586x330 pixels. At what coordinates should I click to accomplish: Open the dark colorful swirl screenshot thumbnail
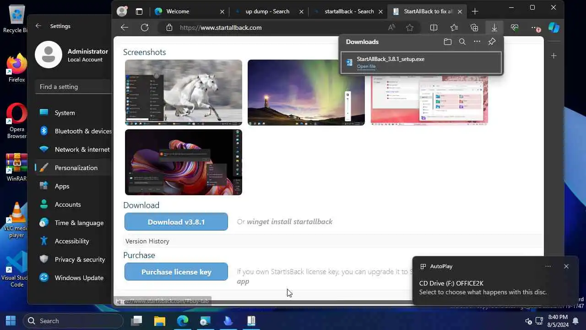[x=184, y=162]
